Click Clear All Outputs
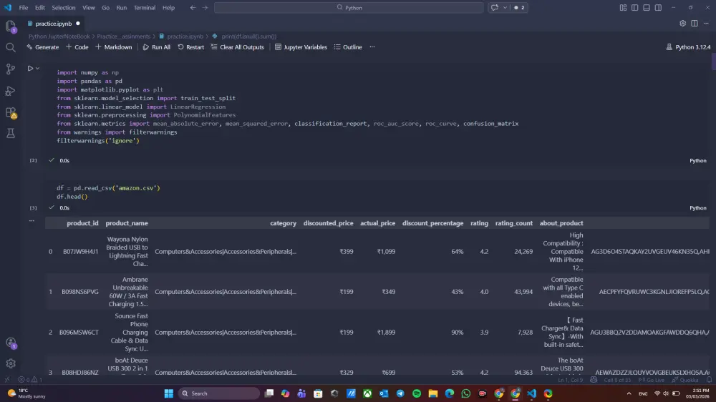716x402 pixels. [x=238, y=47]
